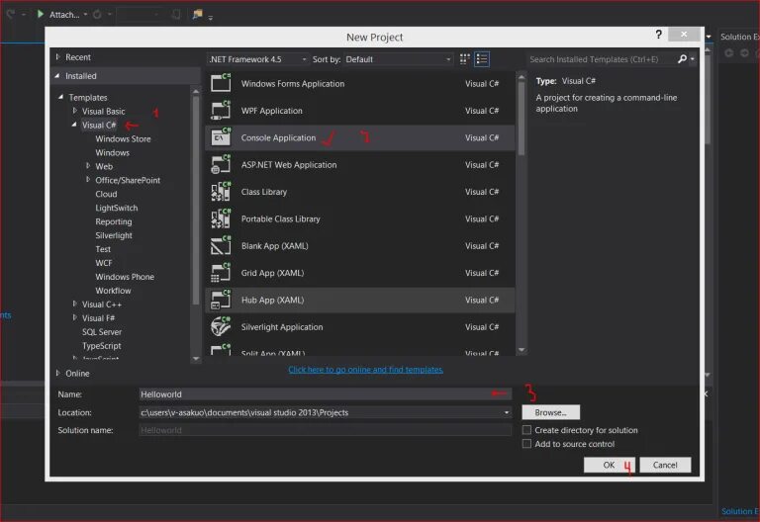The width and height of the screenshot is (760, 522).
Task: Expand the Visual F# node
Action: [x=74, y=317]
